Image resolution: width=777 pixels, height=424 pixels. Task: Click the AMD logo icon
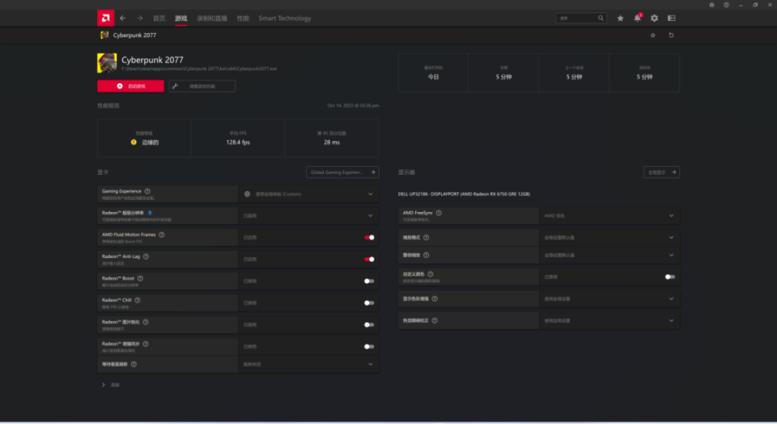(105, 18)
